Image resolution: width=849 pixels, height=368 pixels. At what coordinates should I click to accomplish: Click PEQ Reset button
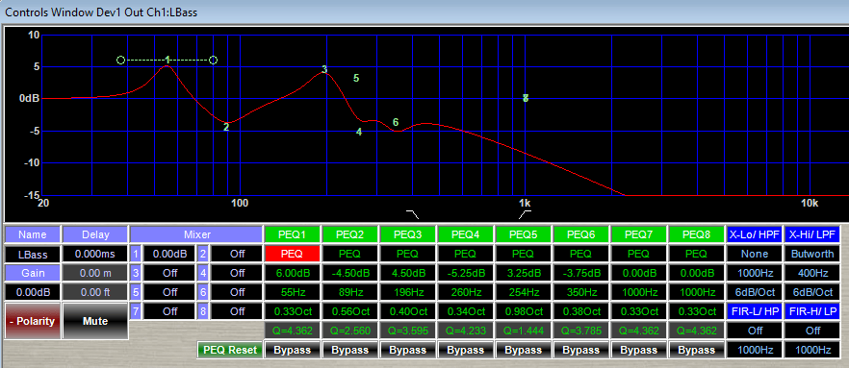pos(230,350)
